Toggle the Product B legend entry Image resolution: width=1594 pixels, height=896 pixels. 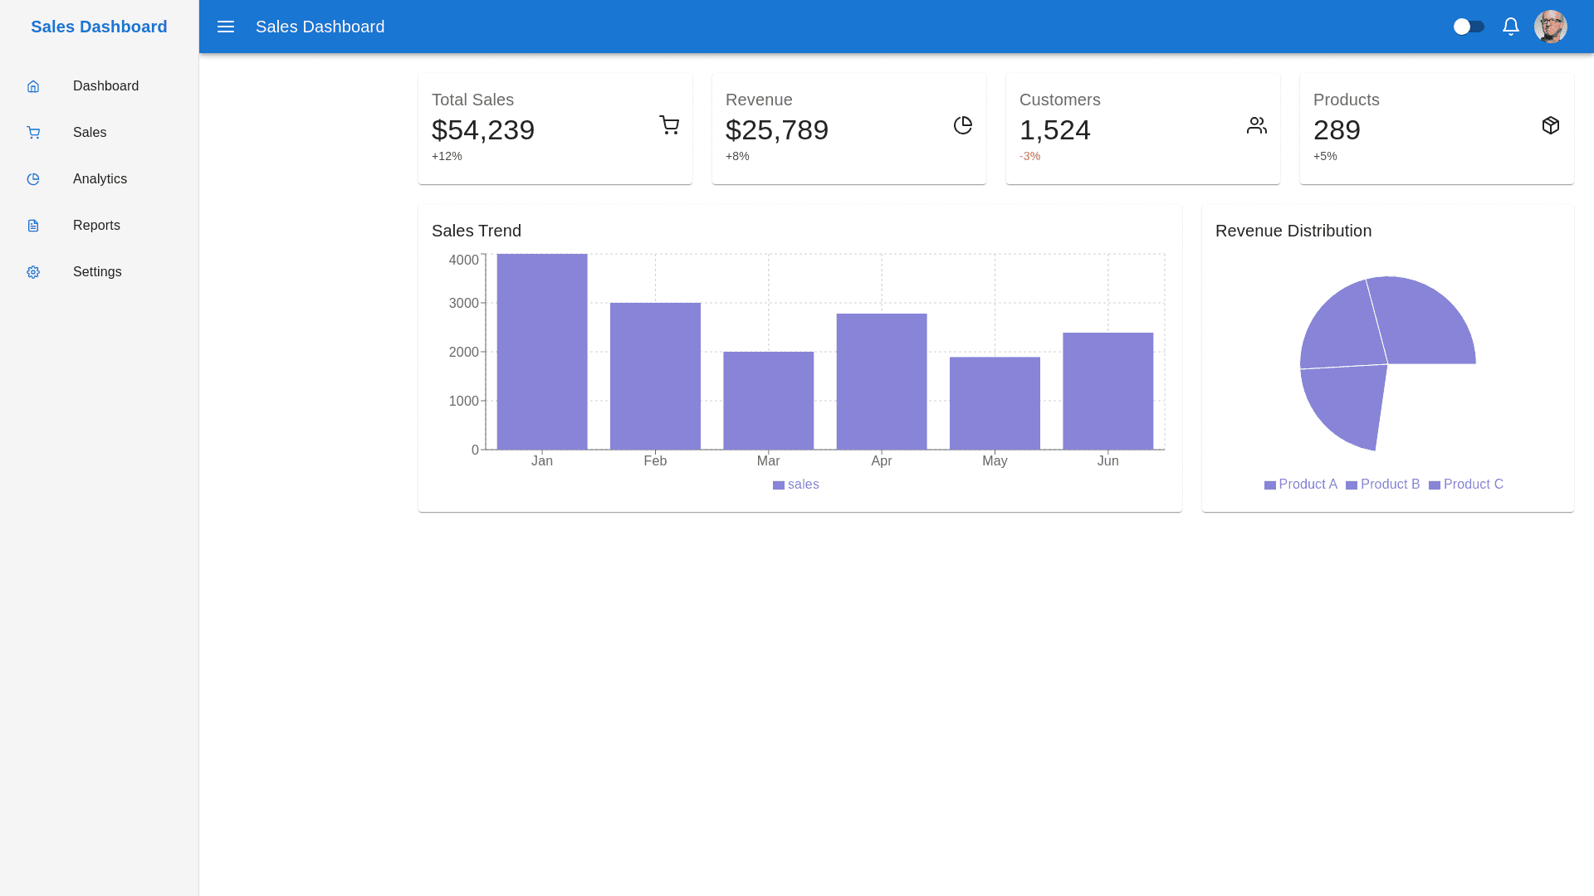point(1383,485)
